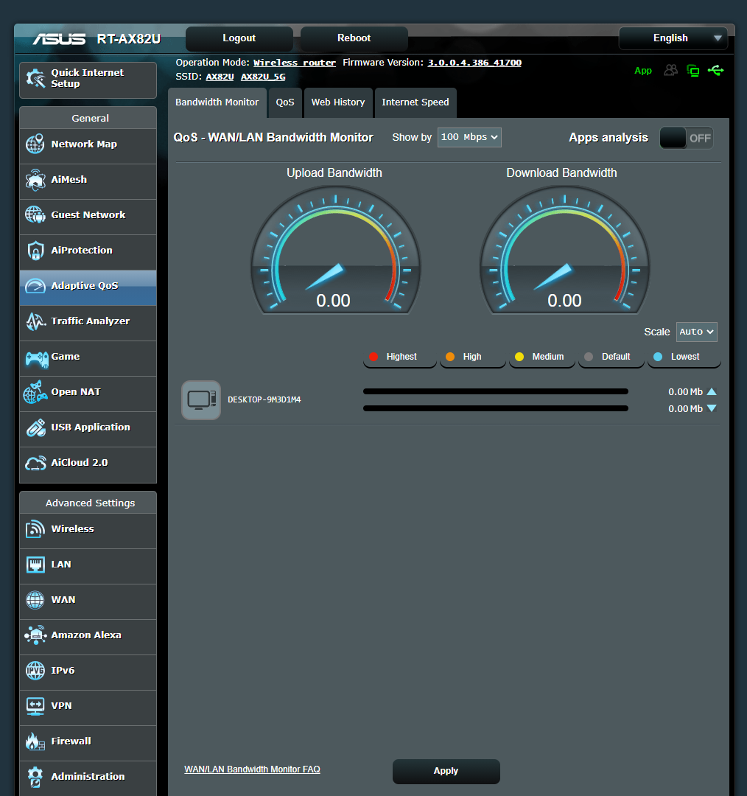This screenshot has height=796, width=747.
Task: Click the Firewall flame icon
Action: tap(35, 741)
